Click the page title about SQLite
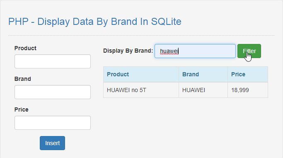 95,22
